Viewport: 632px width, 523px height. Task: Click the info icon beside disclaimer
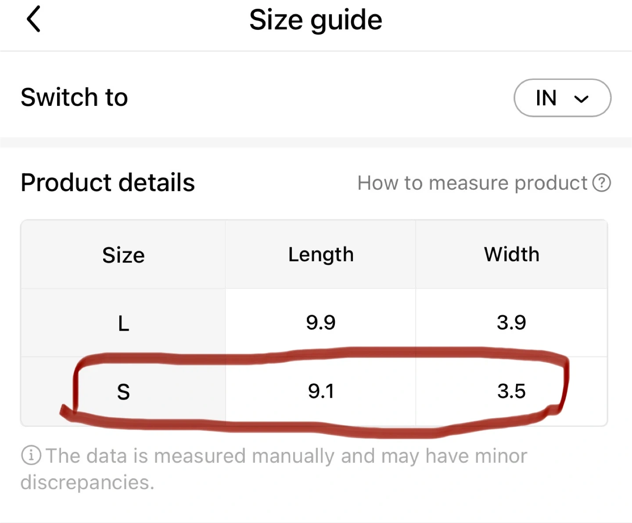click(31, 455)
